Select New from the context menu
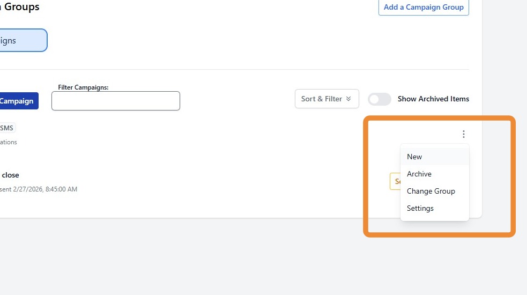The width and height of the screenshot is (527, 295). click(414, 157)
